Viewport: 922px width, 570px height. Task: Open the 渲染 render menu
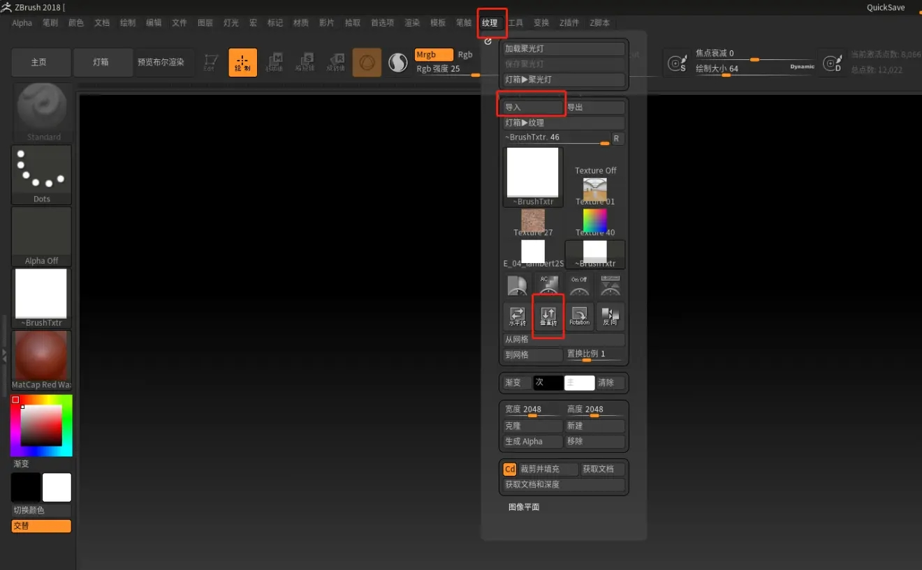[412, 23]
